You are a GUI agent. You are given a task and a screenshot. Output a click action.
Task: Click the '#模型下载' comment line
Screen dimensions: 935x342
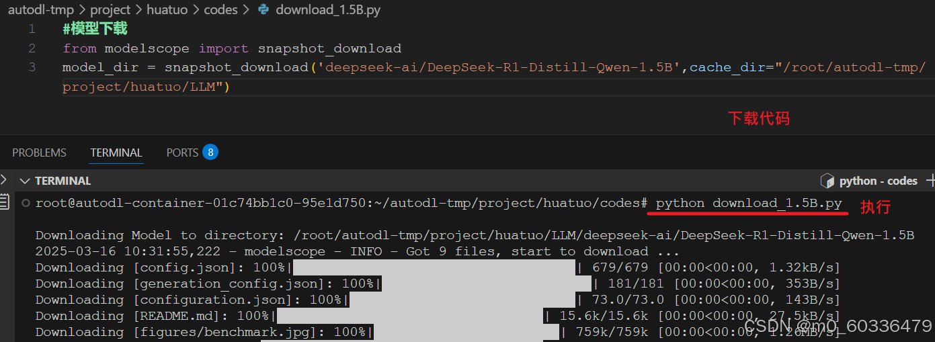tap(95, 29)
